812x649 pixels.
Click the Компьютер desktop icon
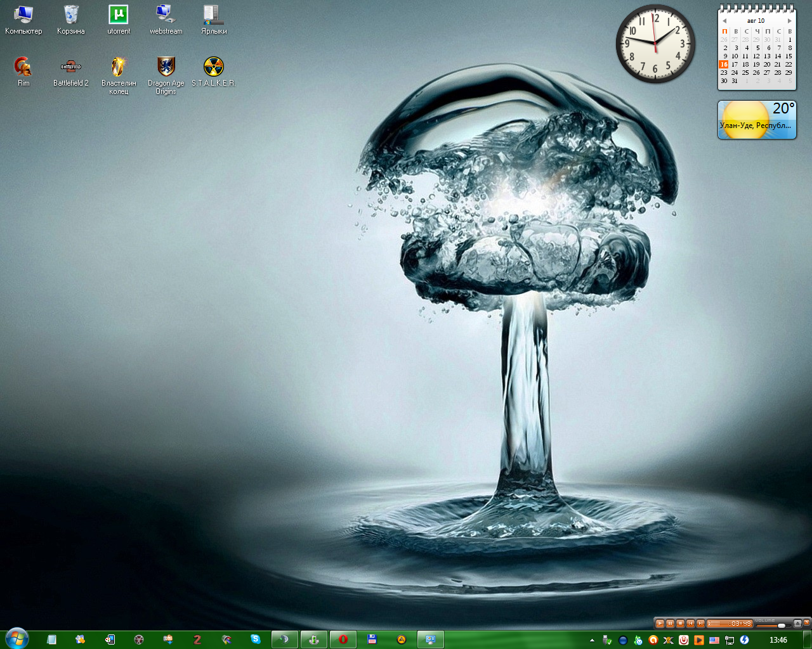23,15
